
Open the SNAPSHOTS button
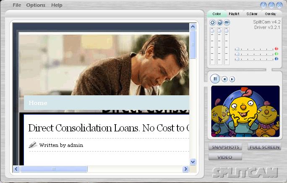(x=225, y=147)
